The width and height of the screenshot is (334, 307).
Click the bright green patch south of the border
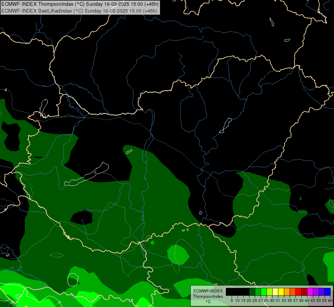pos(178,255)
